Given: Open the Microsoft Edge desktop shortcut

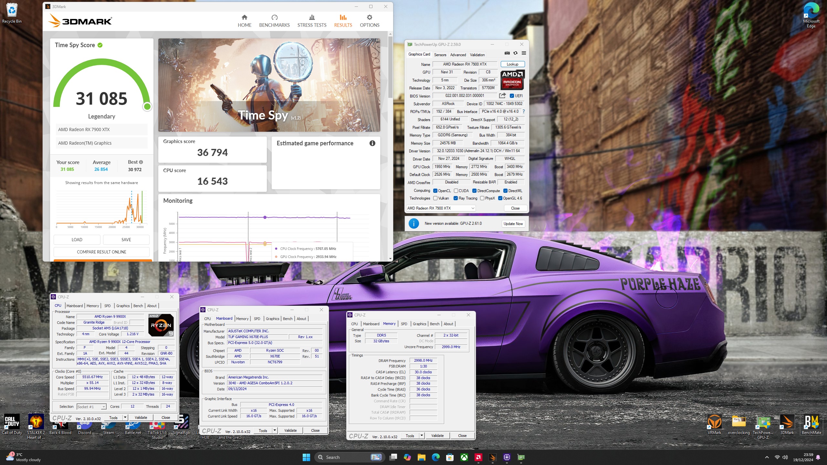Looking at the screenshot, I should tap(811, 15).
